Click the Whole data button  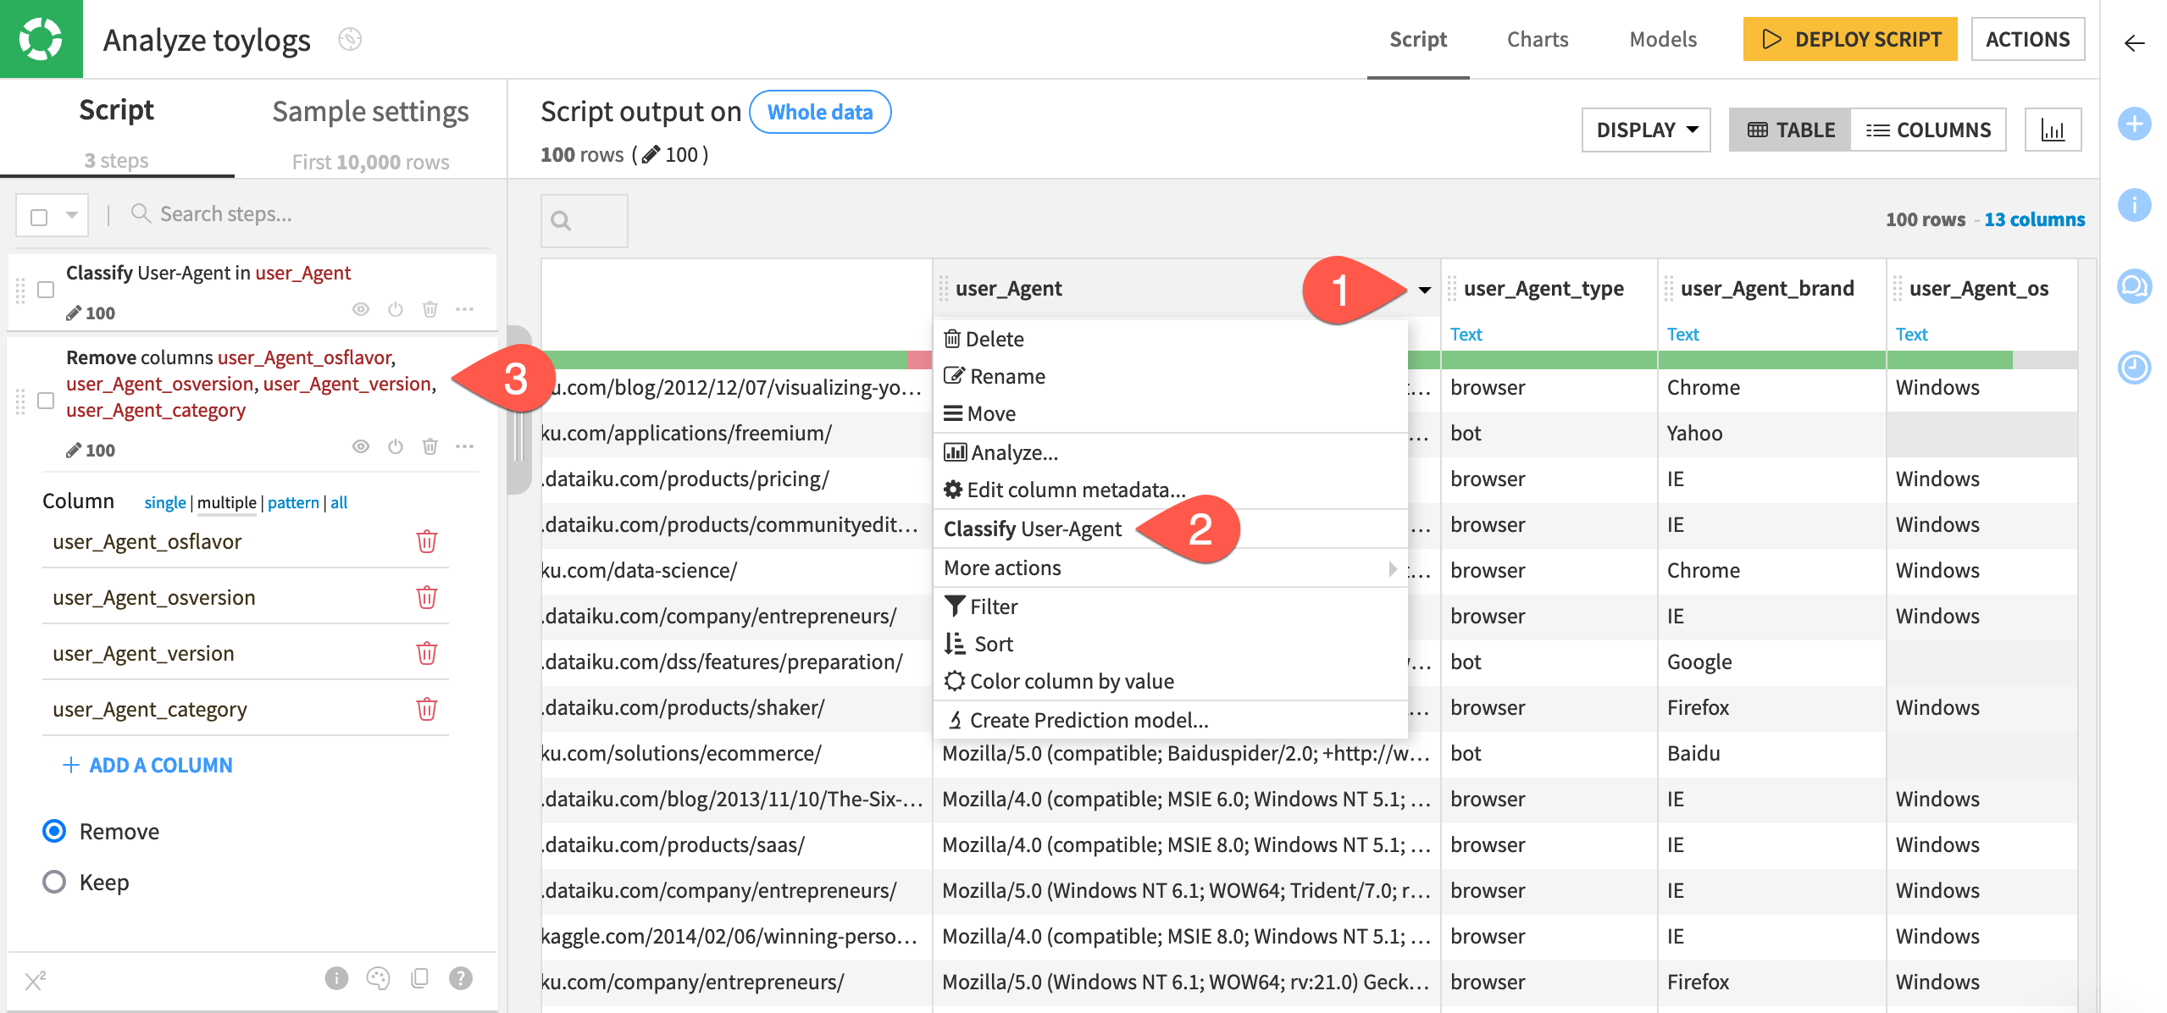click(820, 112)
